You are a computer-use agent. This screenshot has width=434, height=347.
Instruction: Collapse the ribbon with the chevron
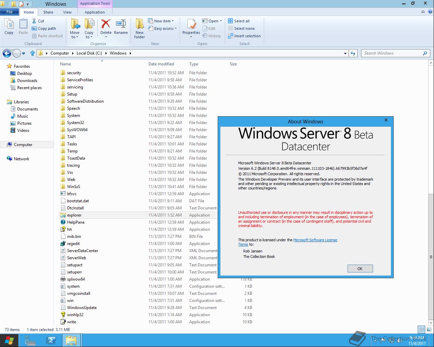point(423,12)
